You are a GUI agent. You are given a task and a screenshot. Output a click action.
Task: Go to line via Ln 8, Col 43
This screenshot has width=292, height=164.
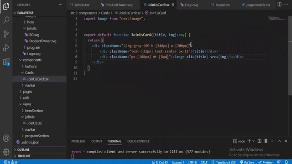coord(160,162)
